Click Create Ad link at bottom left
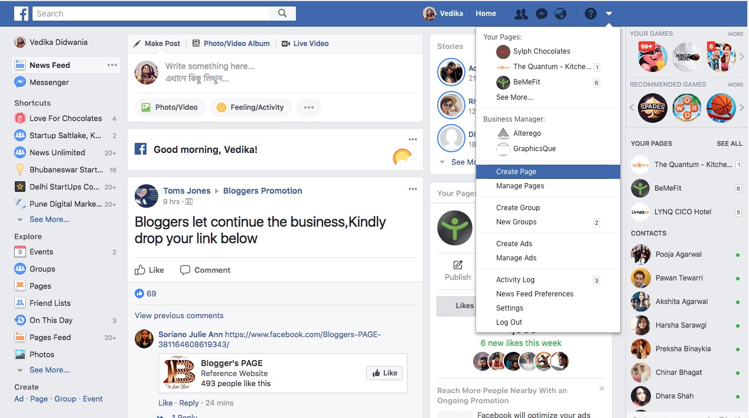This screenshot has width=749, height=418. pyautogui.click(x=19, y=399)
